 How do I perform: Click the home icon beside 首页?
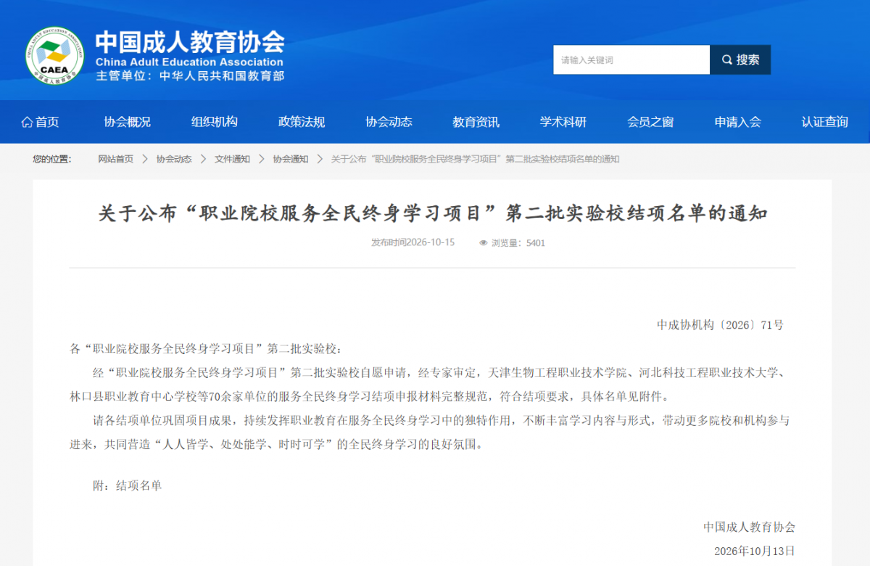tap(28, 122)
